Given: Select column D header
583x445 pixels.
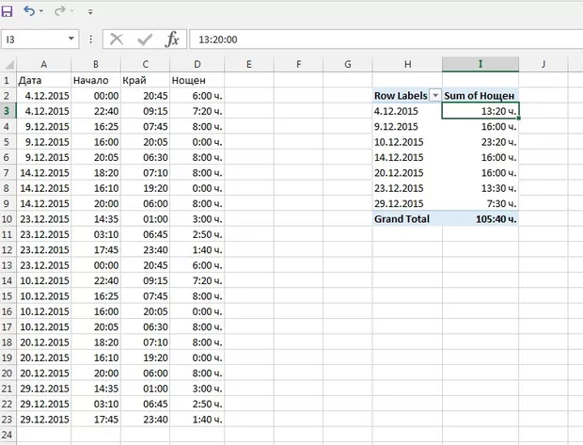Looking at the screenshot, I should point(198,64).
